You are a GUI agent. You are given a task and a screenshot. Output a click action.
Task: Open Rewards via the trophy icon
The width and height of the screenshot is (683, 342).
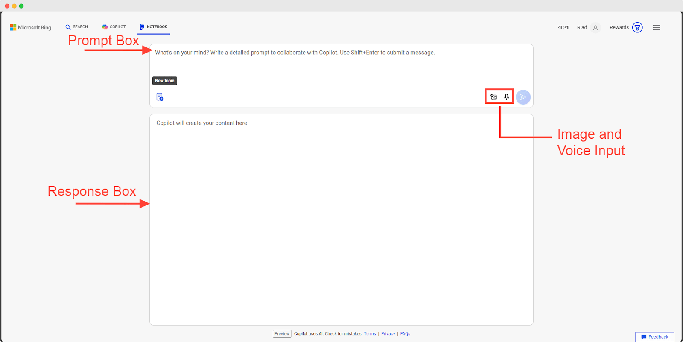pos(637,27)
